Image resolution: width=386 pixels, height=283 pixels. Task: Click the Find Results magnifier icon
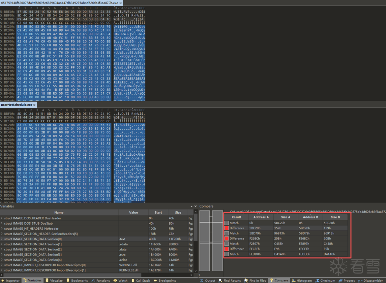coord(220,281)
